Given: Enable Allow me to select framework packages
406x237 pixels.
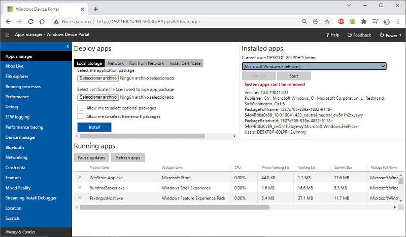Looking at the screenshot, I should point(80,116).
